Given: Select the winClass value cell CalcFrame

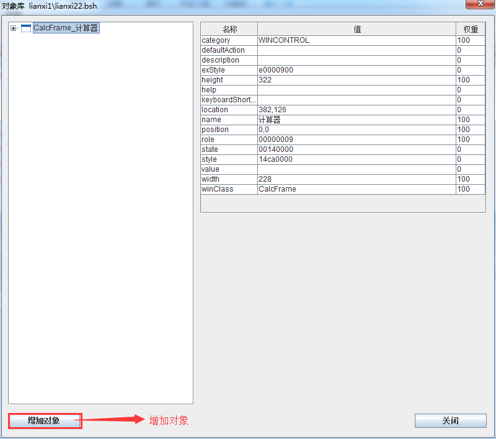Looking at the screenshot, I should 357,189.
